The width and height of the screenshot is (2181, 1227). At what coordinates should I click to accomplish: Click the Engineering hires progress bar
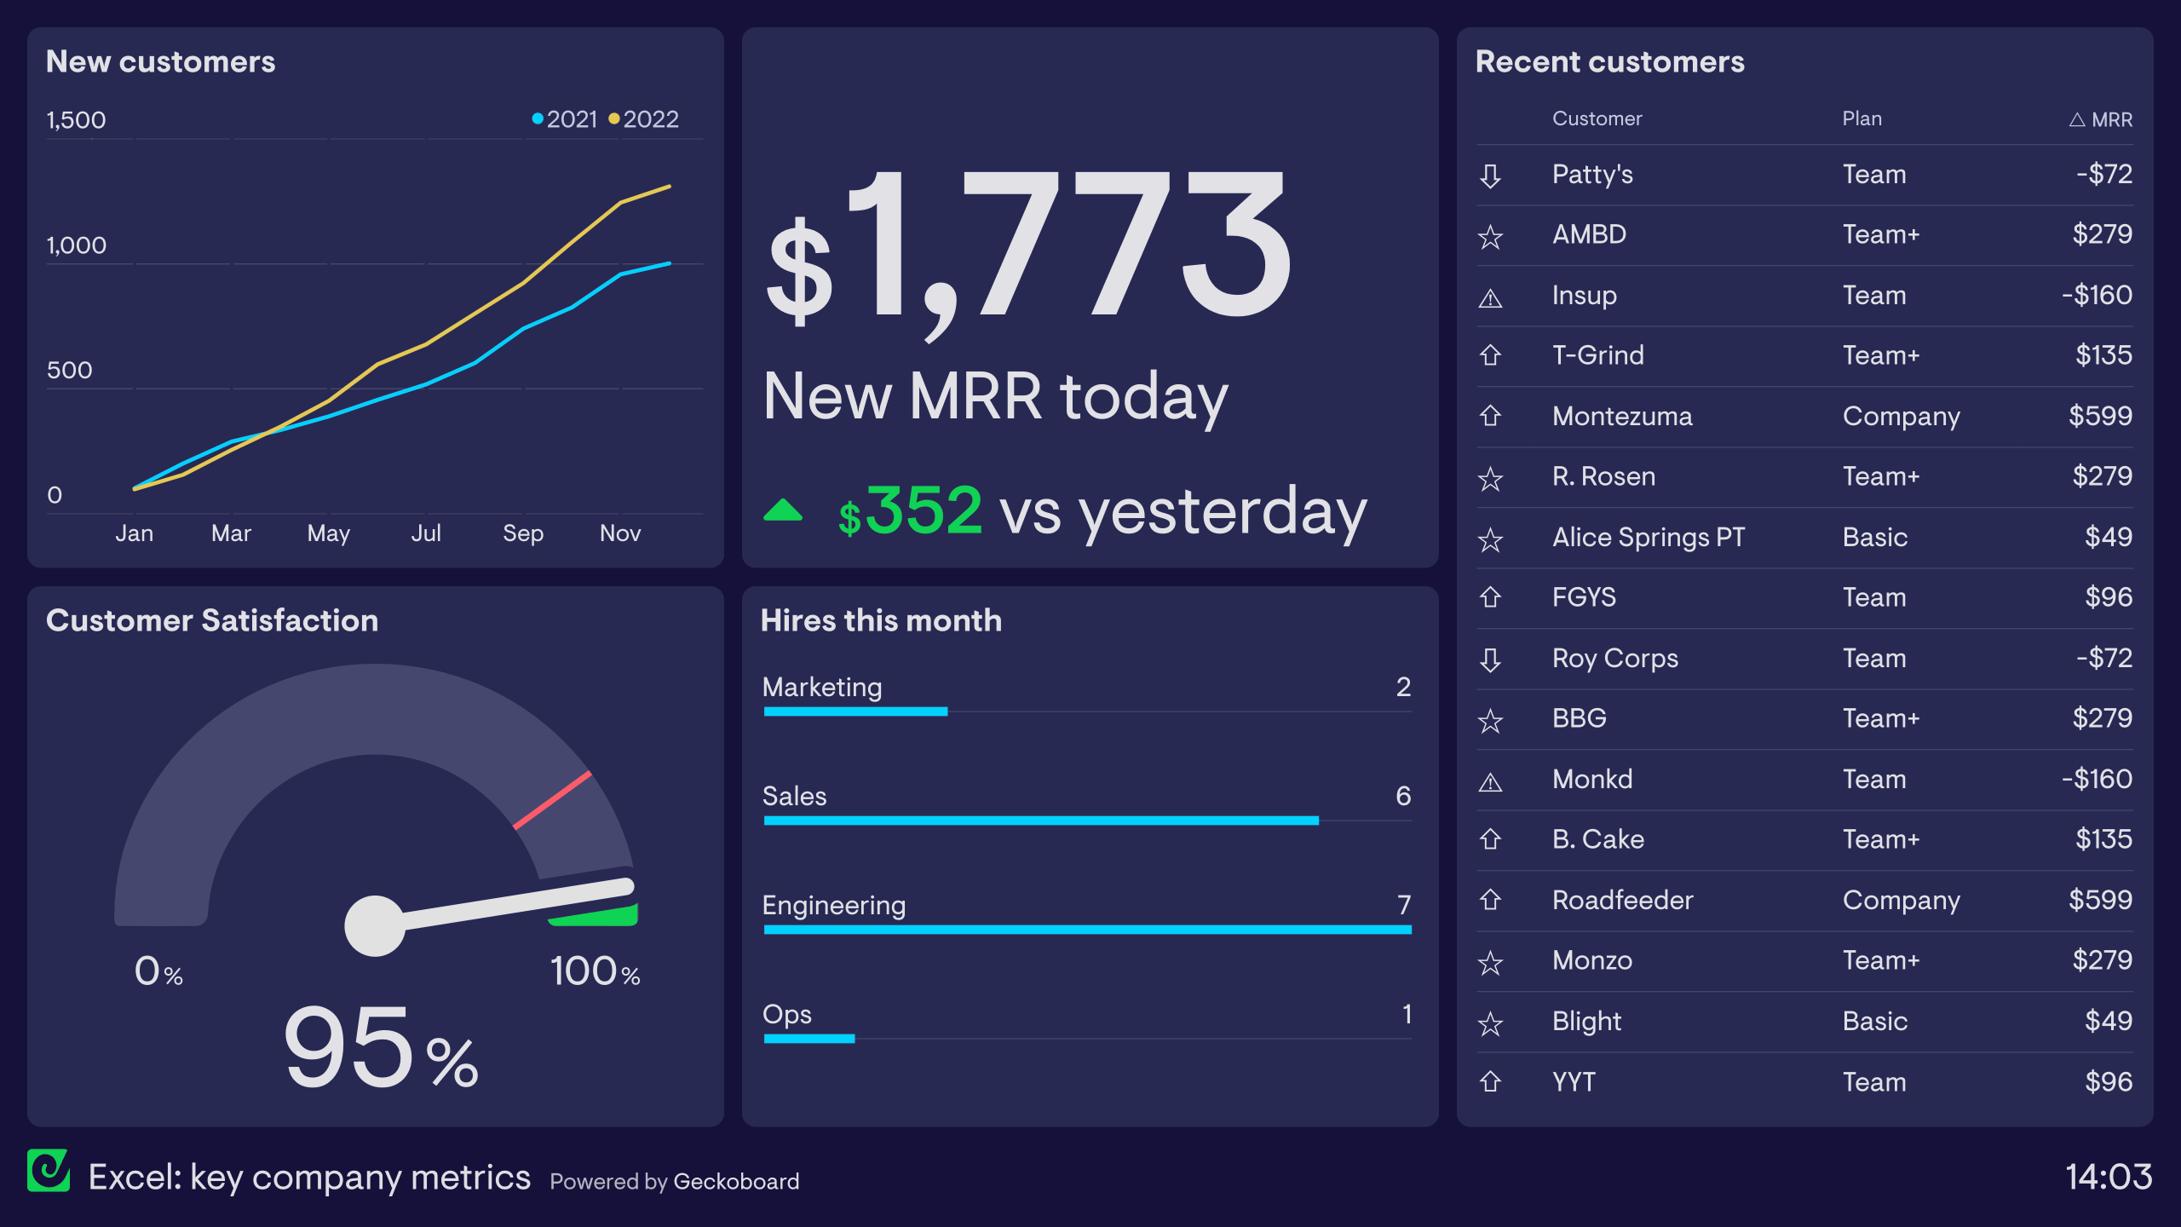1087,930
